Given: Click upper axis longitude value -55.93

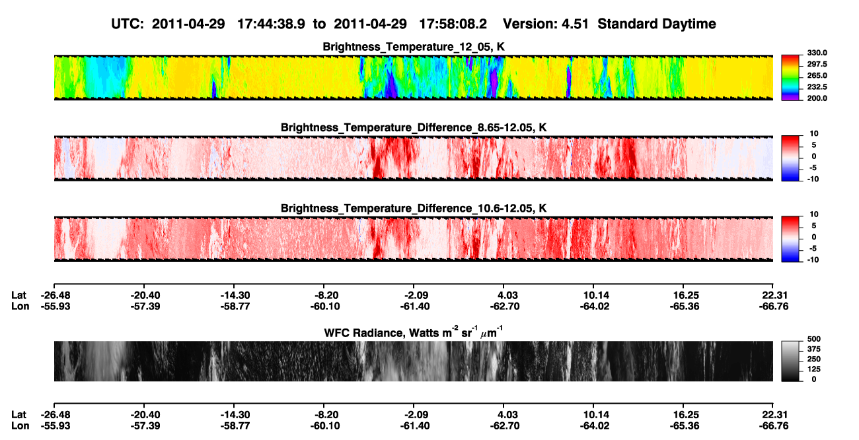Looking at the screenshot, I should point(54,306).
